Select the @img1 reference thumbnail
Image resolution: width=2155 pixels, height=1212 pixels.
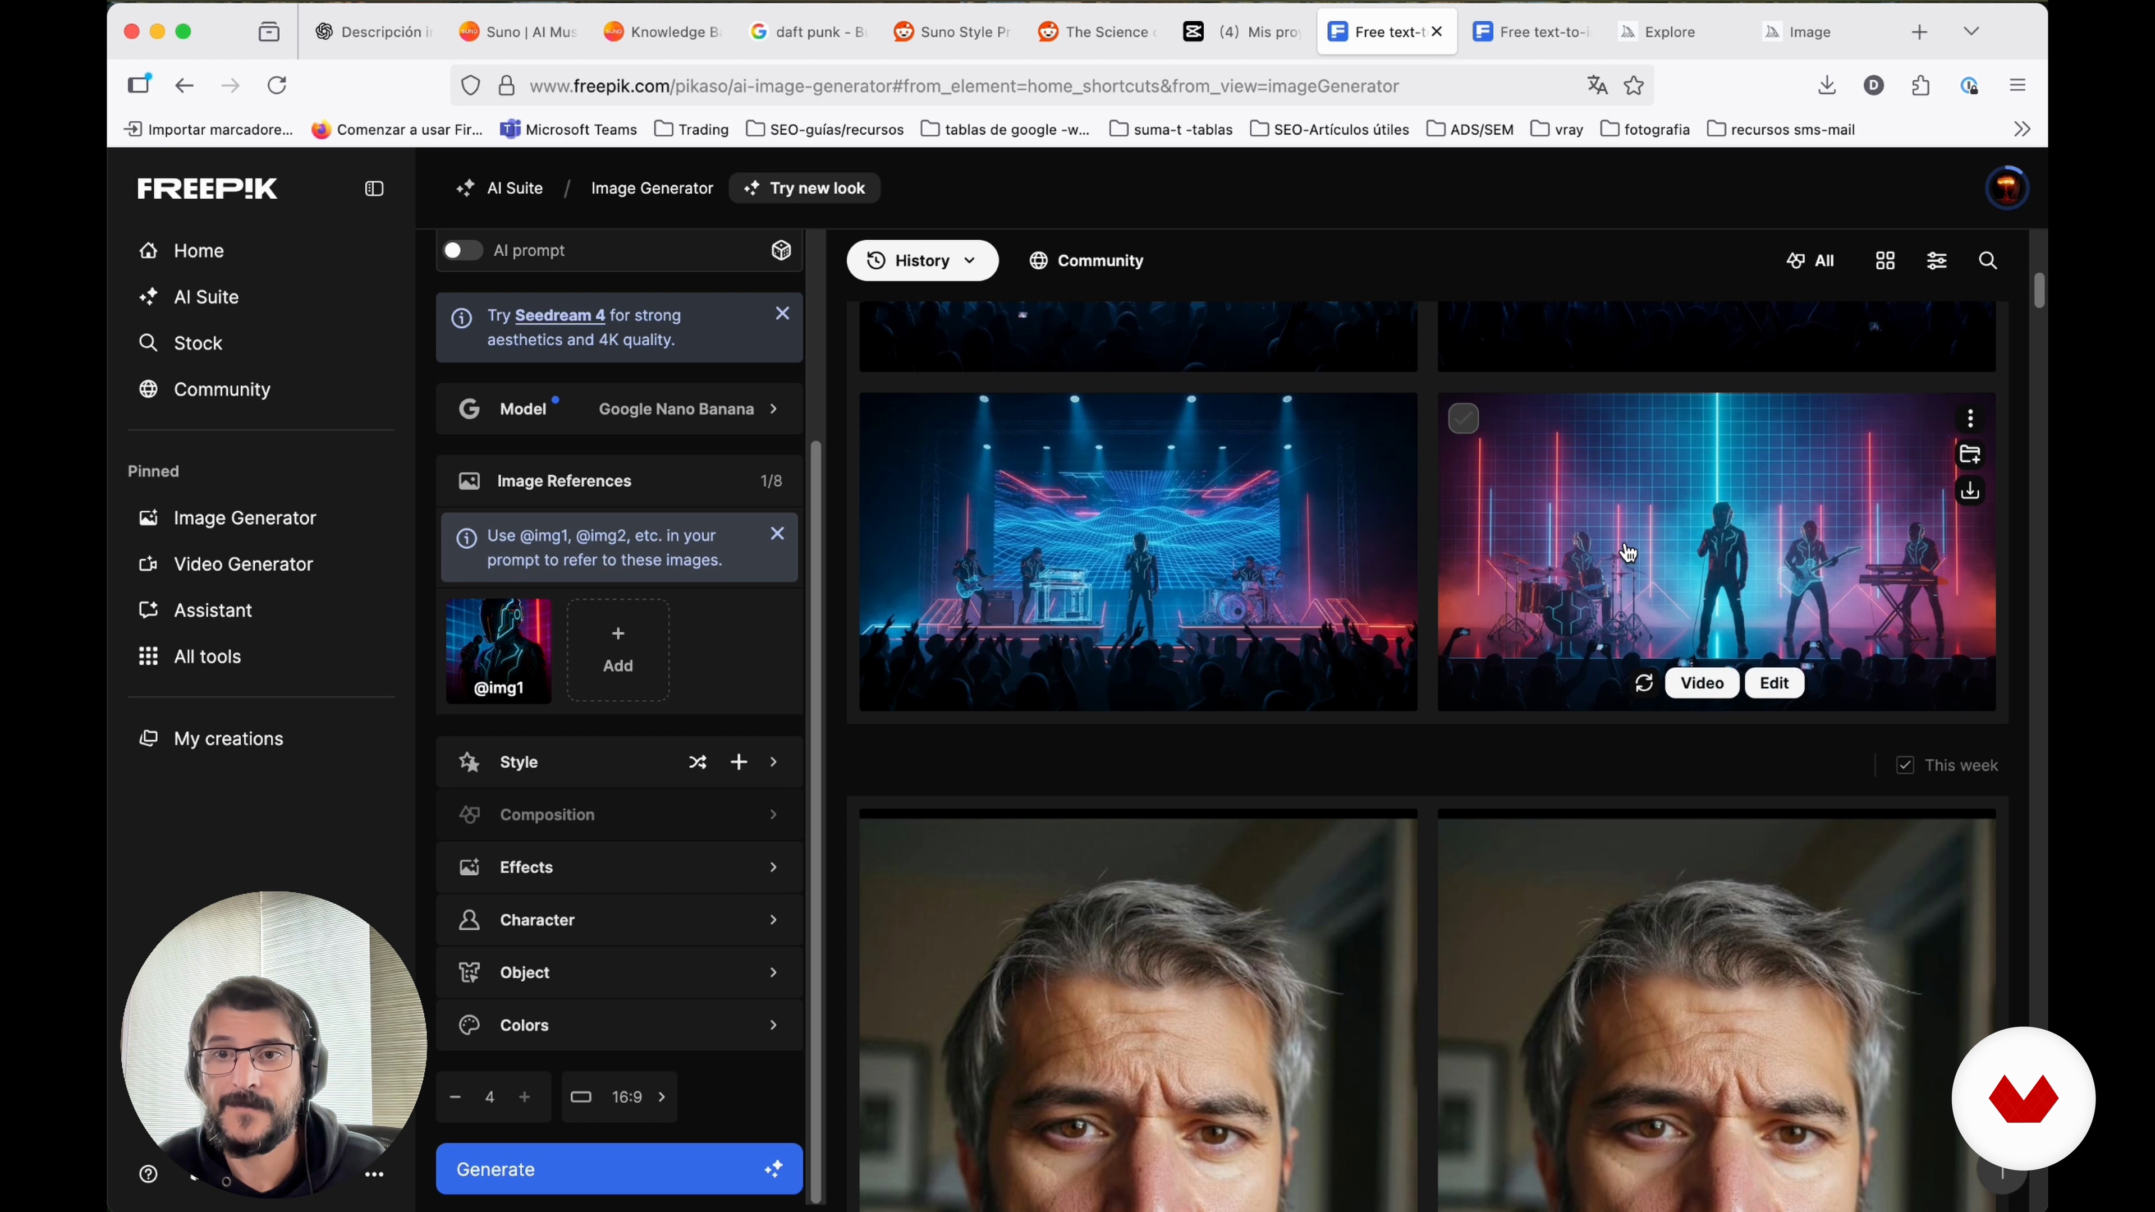click(498, 651)
